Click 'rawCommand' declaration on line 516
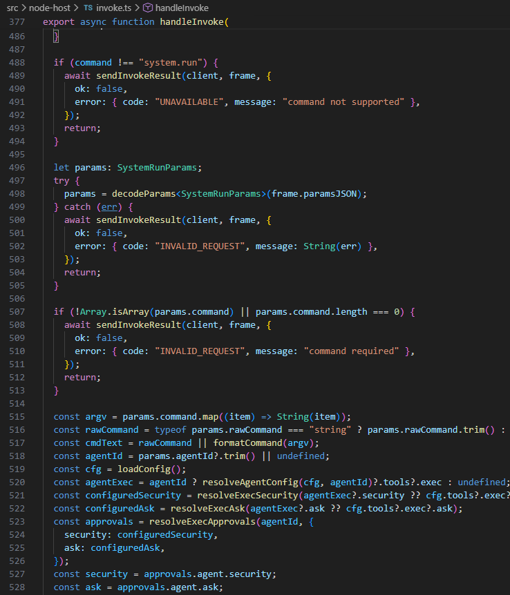 click(112, 430)
